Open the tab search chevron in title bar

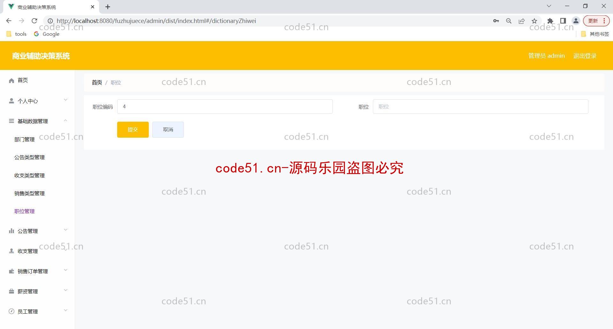549,6
